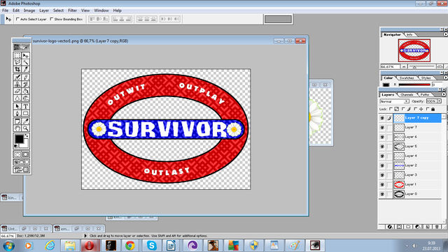Hide Layer 1 with its eye icon

point(382,185)
